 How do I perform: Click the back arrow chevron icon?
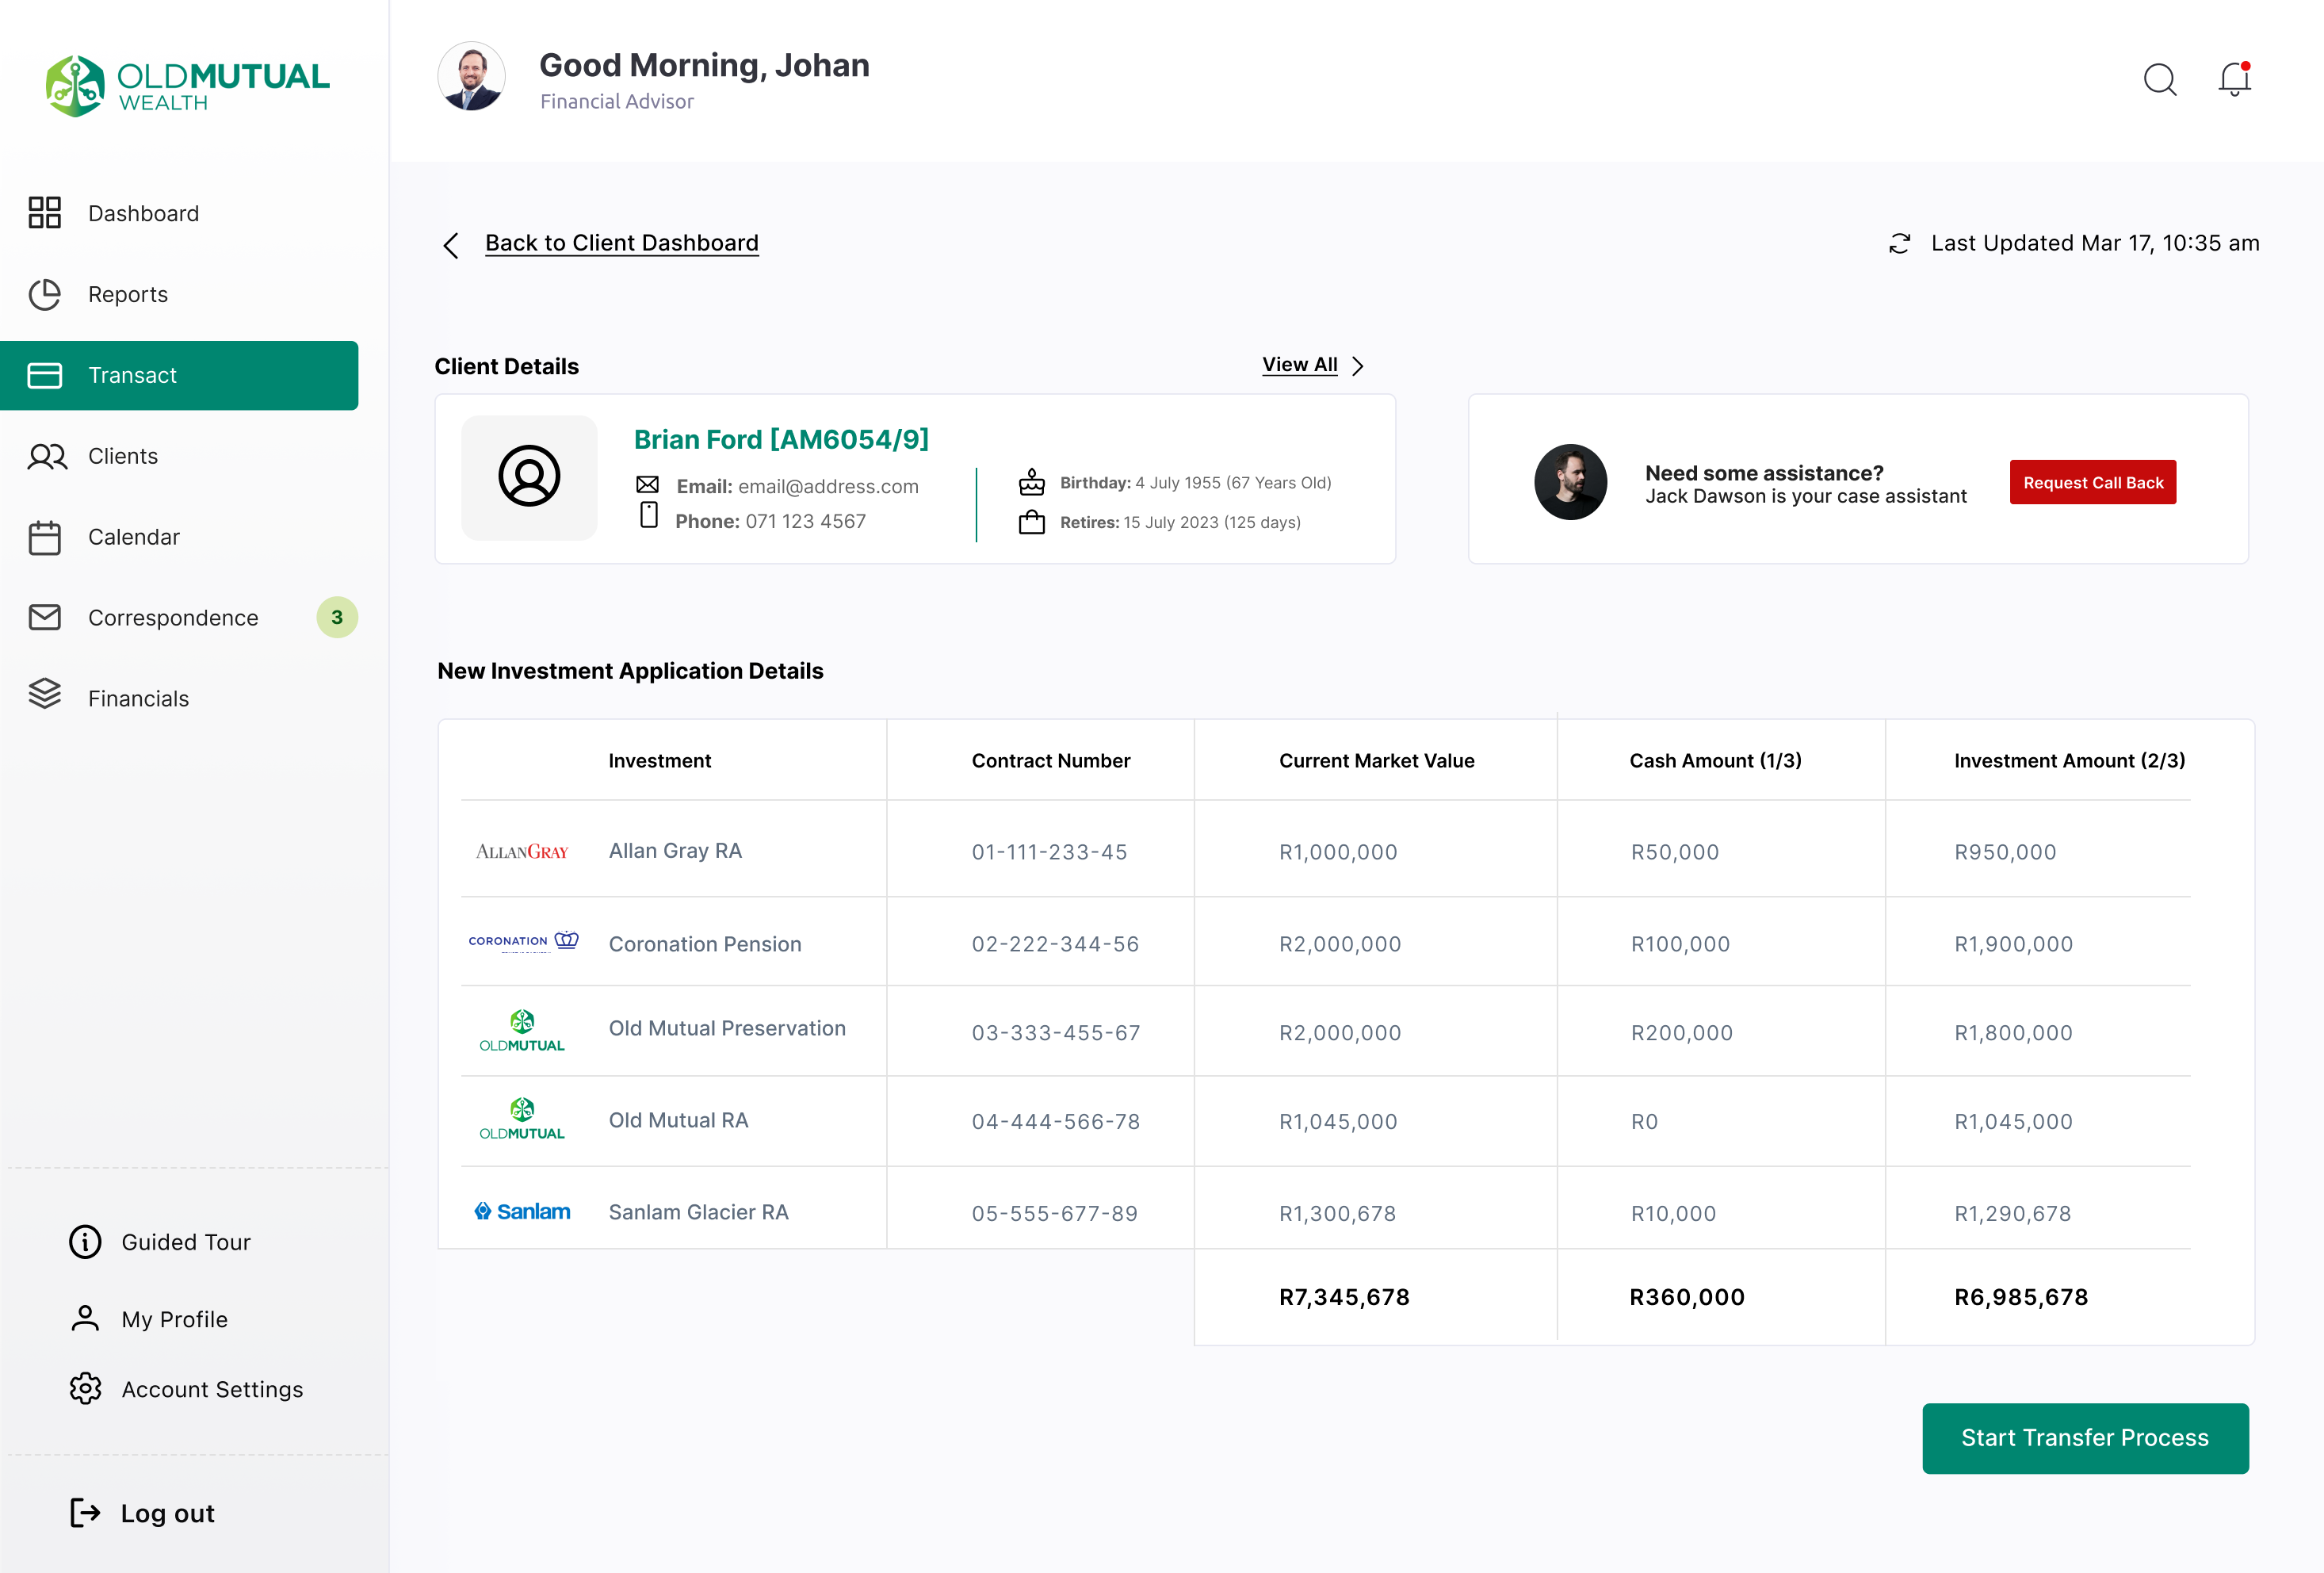pyautogui.click(x=451, y=245)
